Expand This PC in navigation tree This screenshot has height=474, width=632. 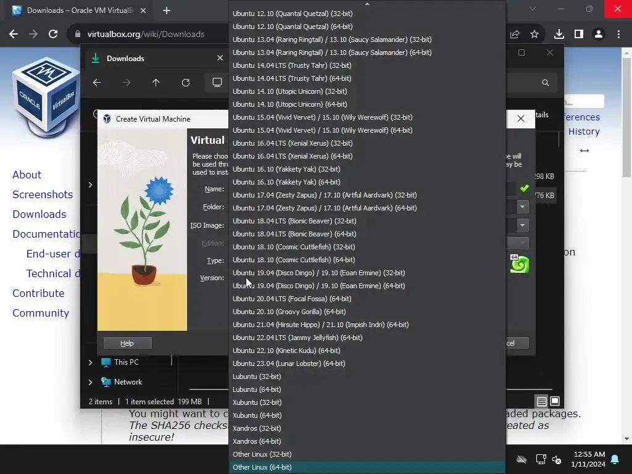(x=90, y=362)
